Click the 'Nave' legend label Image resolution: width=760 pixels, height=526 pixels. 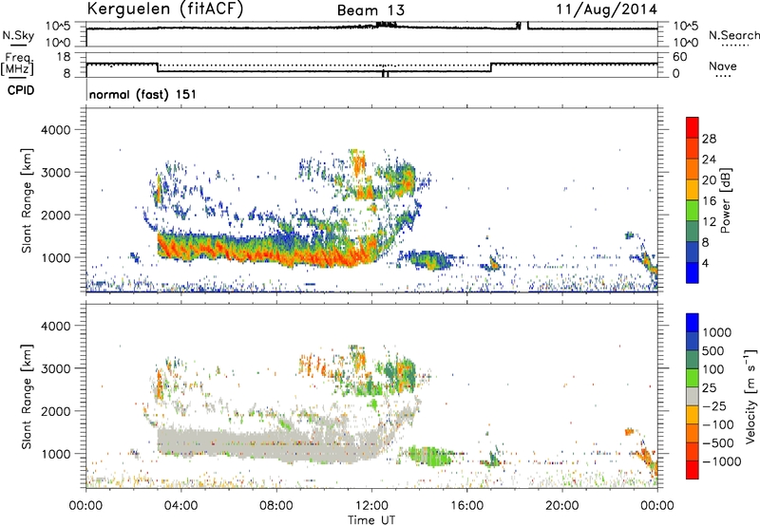[x=722, y=66]
